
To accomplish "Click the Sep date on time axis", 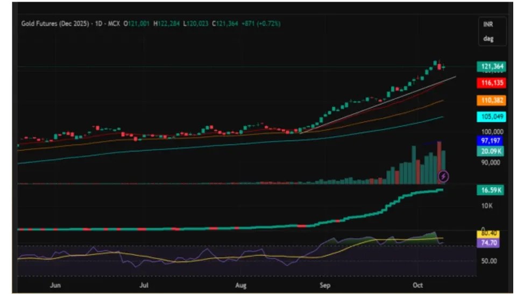I will [x=324, y=286].
